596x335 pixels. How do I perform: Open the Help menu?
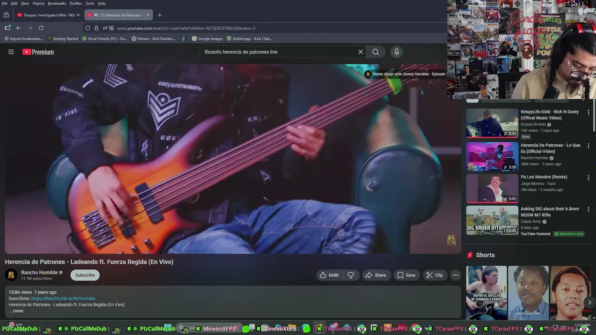click(102, 3)
